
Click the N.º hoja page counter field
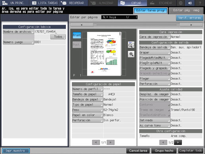(x=119, y=17)
